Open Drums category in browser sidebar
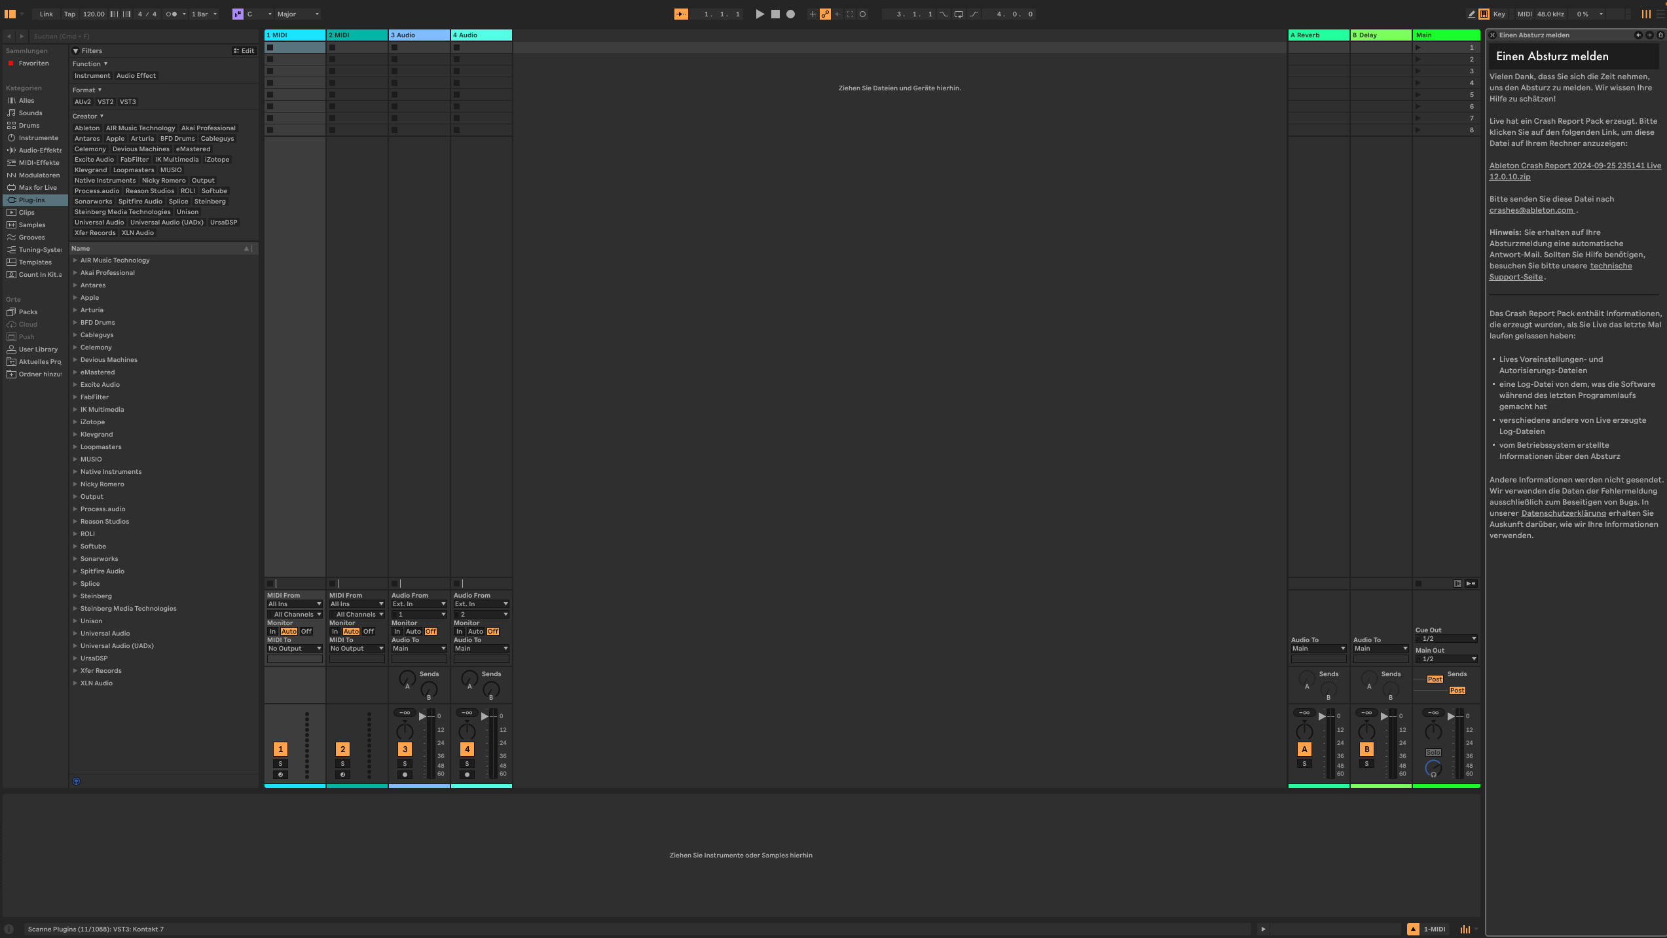 point(29,125)
